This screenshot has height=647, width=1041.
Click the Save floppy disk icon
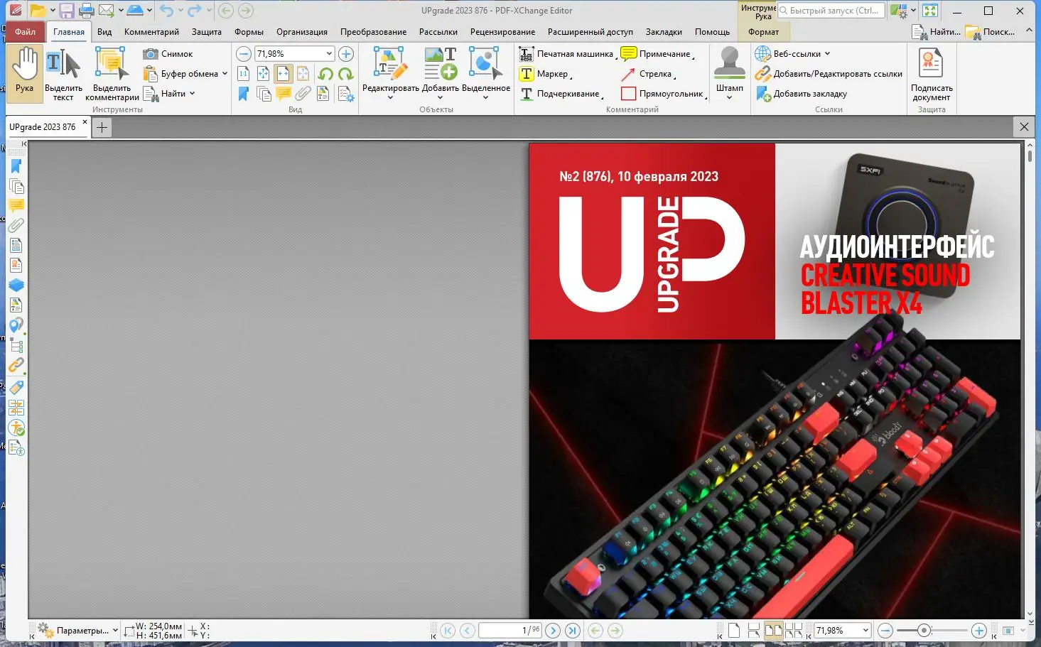(67, 11)
